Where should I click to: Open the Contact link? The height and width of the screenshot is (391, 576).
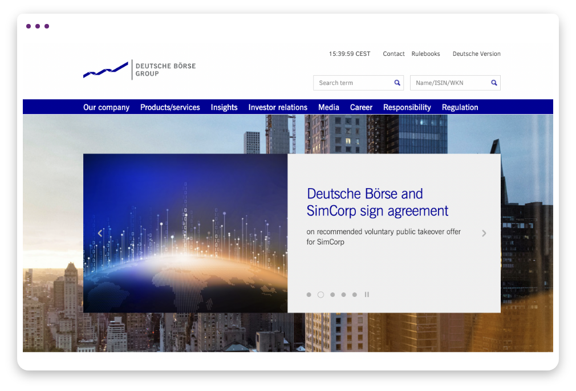pyautogui.click(x=394, y=54)
